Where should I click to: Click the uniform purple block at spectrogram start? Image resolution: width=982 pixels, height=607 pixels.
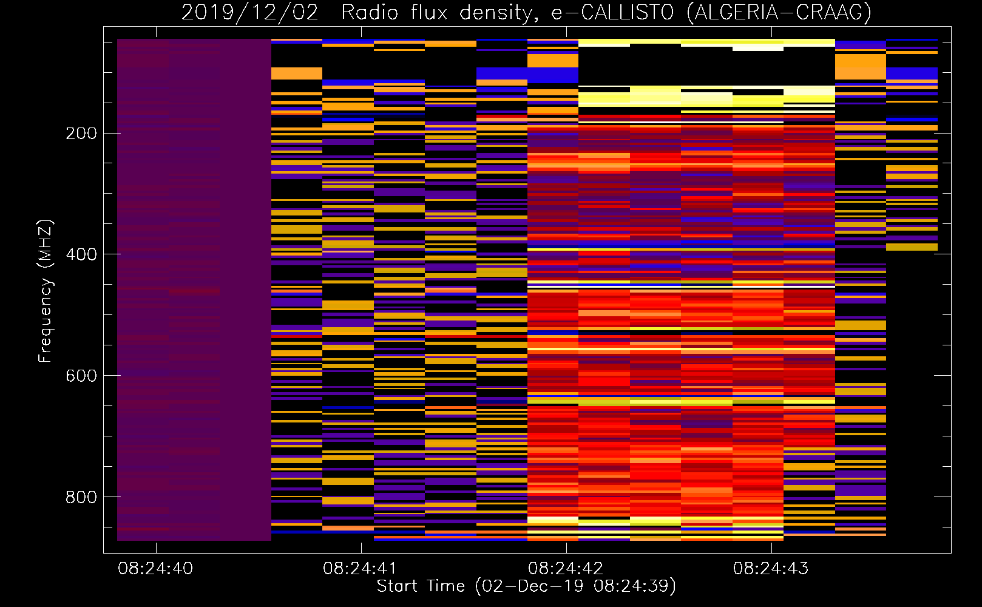(194, 290)
